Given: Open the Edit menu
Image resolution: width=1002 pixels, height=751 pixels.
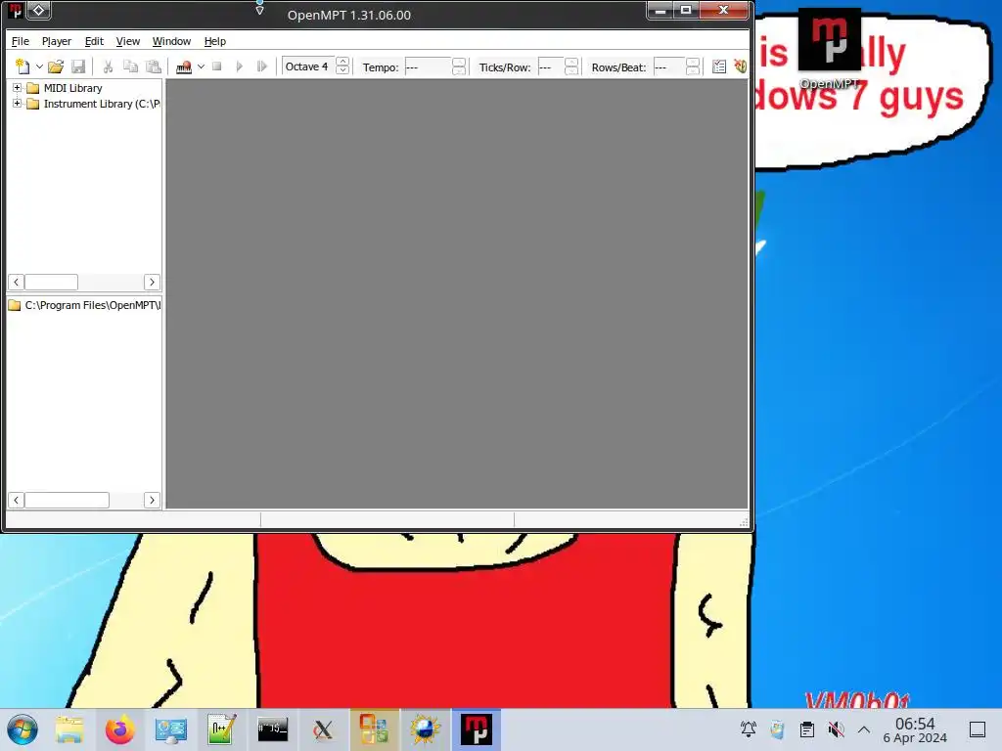Looking at the screenshot, I should coord(94,41).
